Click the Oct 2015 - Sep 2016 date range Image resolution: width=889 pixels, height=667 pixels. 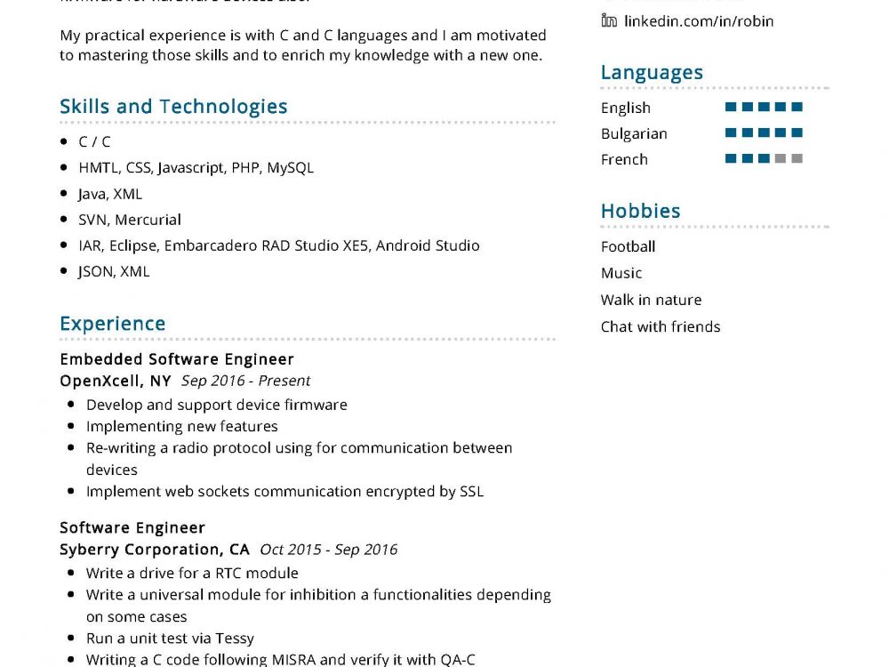click(328, 550)
